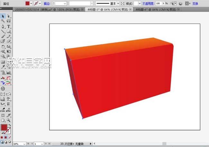Screen dimensions: 209x147
Task: Pick the Rectangle shape tool
Action: point(9,31)
